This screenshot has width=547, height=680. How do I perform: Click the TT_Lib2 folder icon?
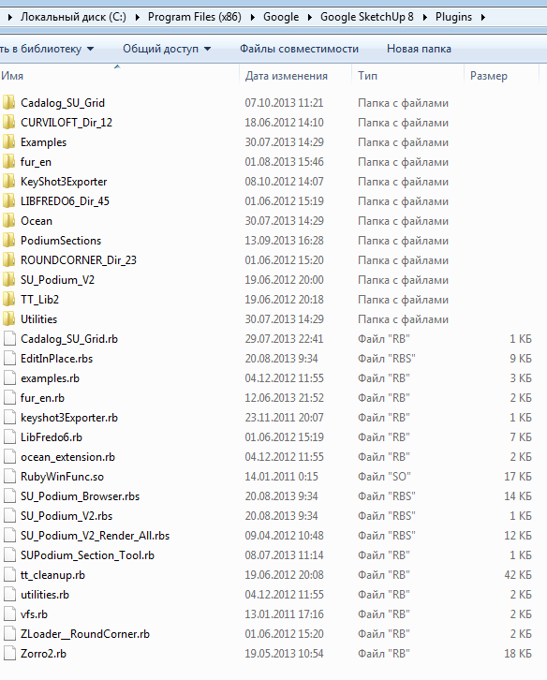pos(8,299)
